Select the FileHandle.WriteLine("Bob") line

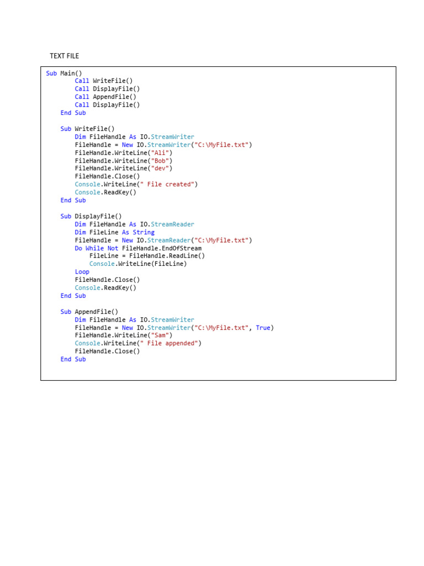pos(123,161)
